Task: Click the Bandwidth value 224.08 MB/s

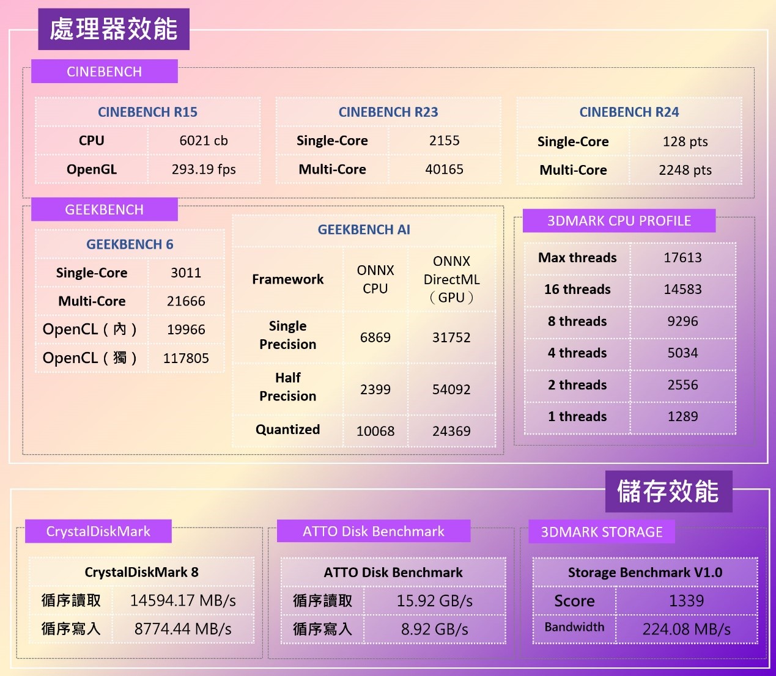Action: tap(687, 629)
